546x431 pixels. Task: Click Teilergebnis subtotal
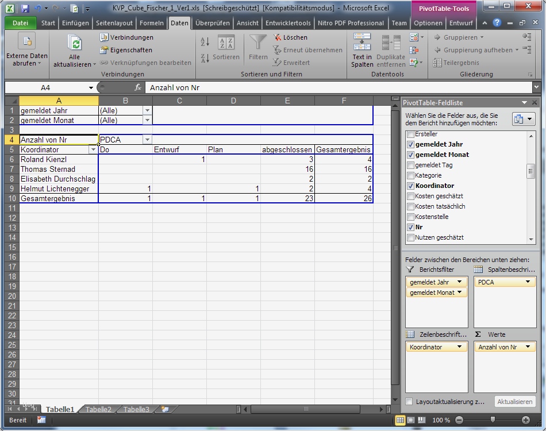point(456,63)
